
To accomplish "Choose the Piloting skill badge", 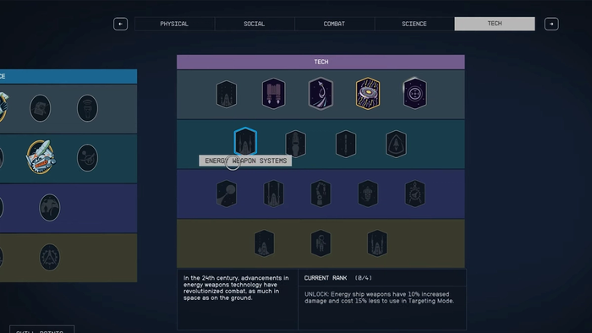I will 321,94.
